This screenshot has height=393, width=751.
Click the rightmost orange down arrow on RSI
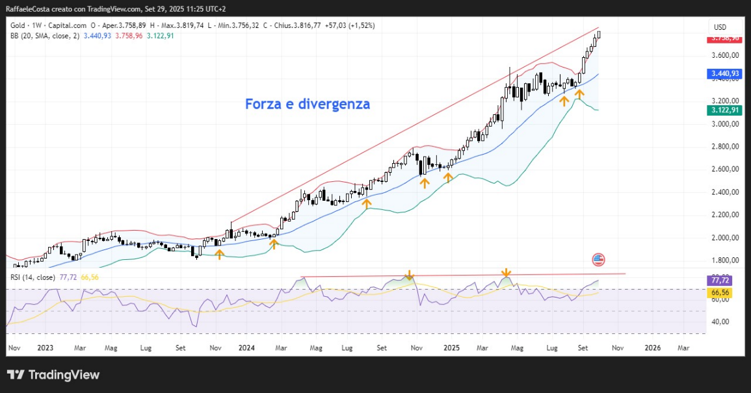tap(506, 273)
